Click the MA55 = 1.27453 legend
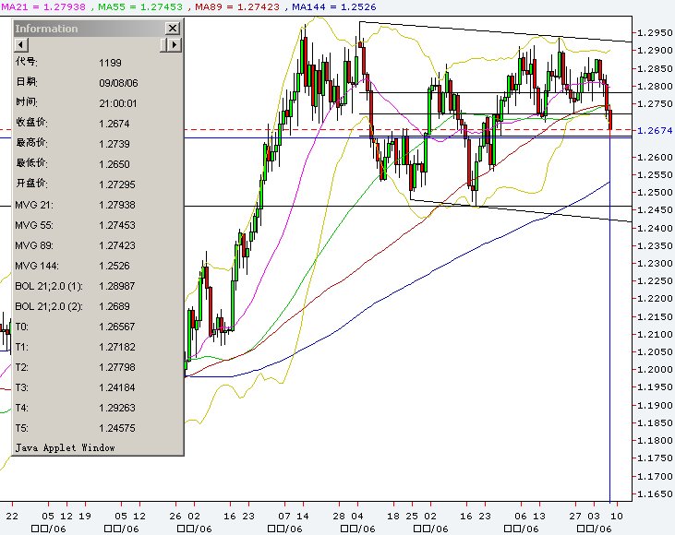The image size is (675, 535). click(140, 6)
